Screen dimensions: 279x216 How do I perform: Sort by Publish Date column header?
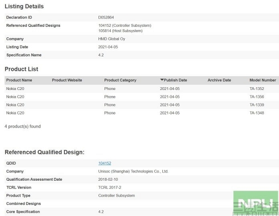tap(173, 80)
